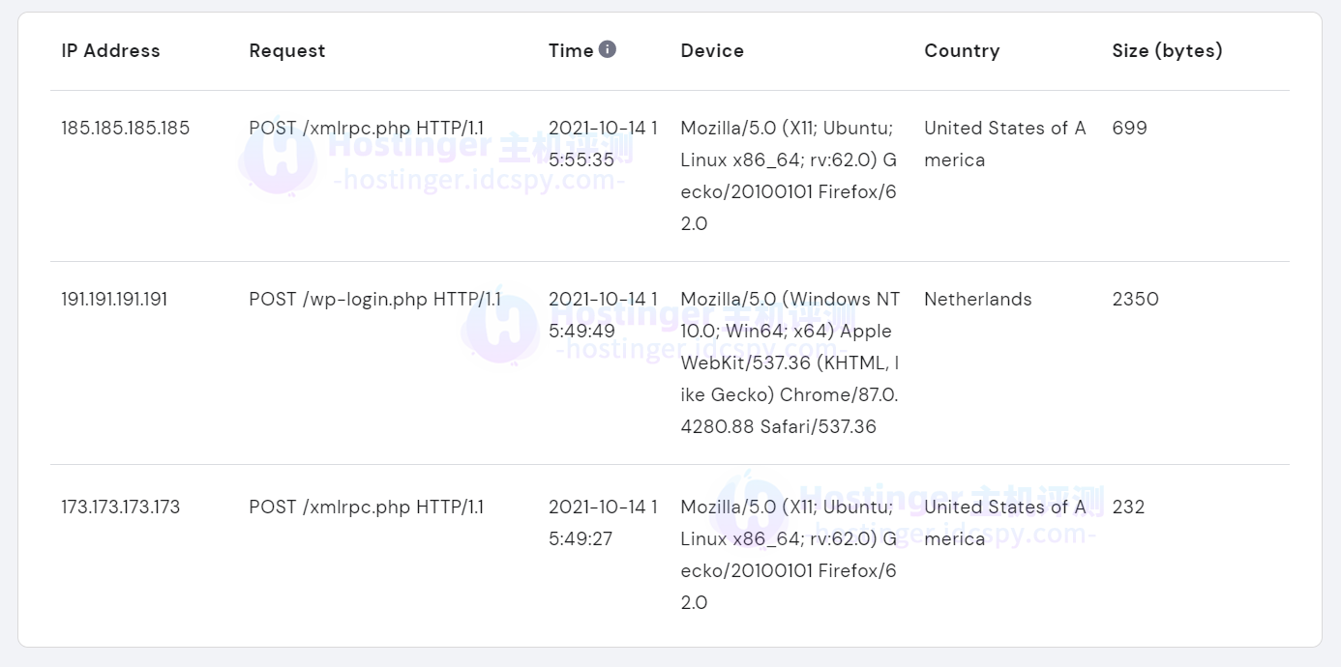The height and width of the screenshot is (667, 1341).
Task: Select IP address 185.185.185.185
Action: point(126,129)
